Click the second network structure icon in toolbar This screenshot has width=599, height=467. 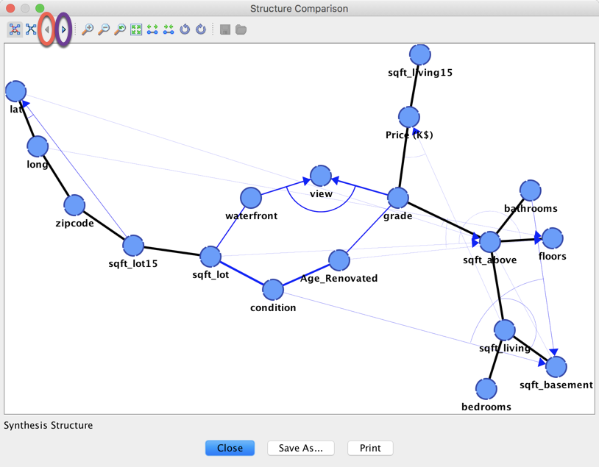click(31, 29)
